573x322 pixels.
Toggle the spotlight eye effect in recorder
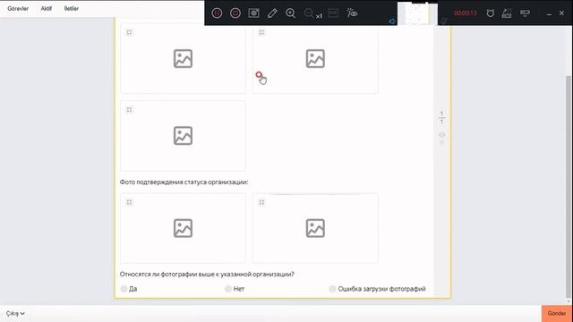coord(352,13)
